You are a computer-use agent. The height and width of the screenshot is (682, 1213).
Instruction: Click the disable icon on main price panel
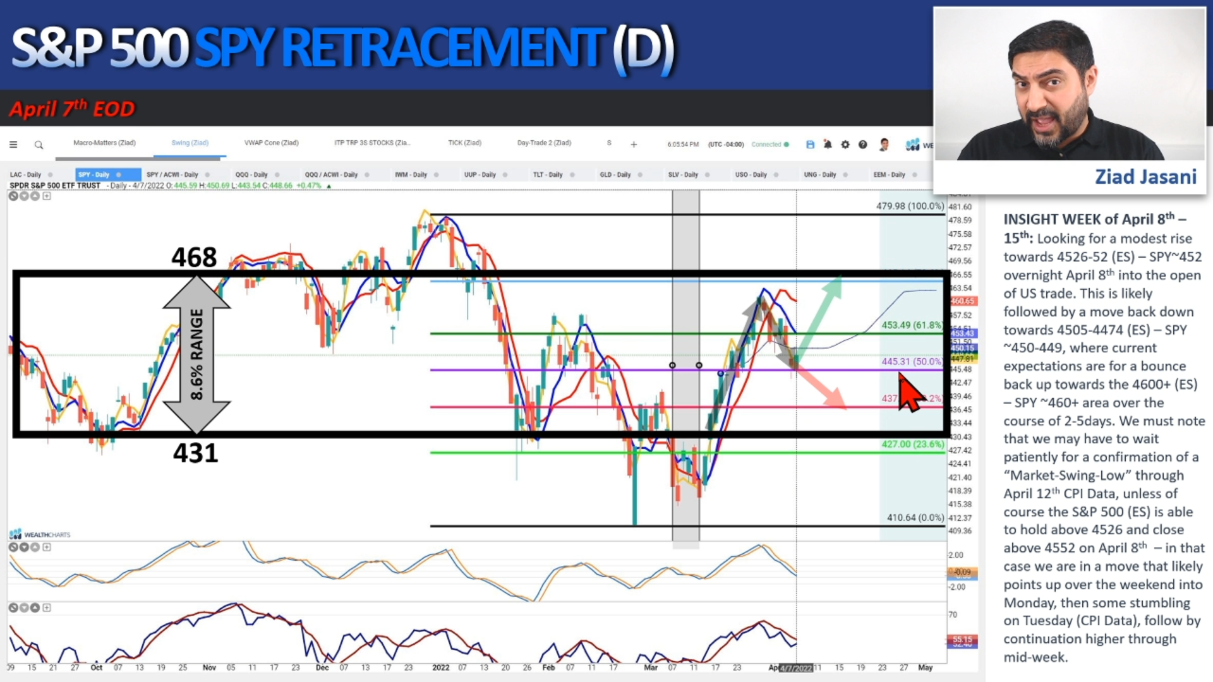point(13,196)
